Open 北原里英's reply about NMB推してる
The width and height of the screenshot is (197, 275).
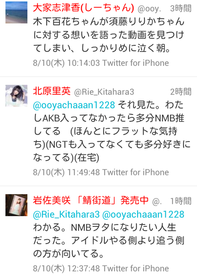112,131
